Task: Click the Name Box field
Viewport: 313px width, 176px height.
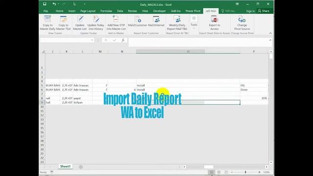Action: 65,40
